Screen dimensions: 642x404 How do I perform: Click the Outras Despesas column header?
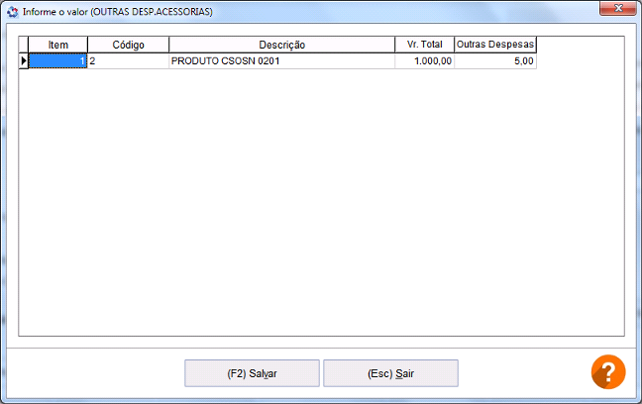(x=495, y=45)
